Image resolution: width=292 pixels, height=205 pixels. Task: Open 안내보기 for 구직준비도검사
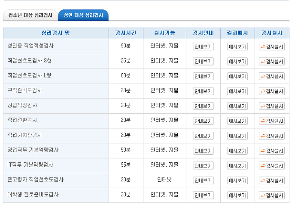point(203,91)
